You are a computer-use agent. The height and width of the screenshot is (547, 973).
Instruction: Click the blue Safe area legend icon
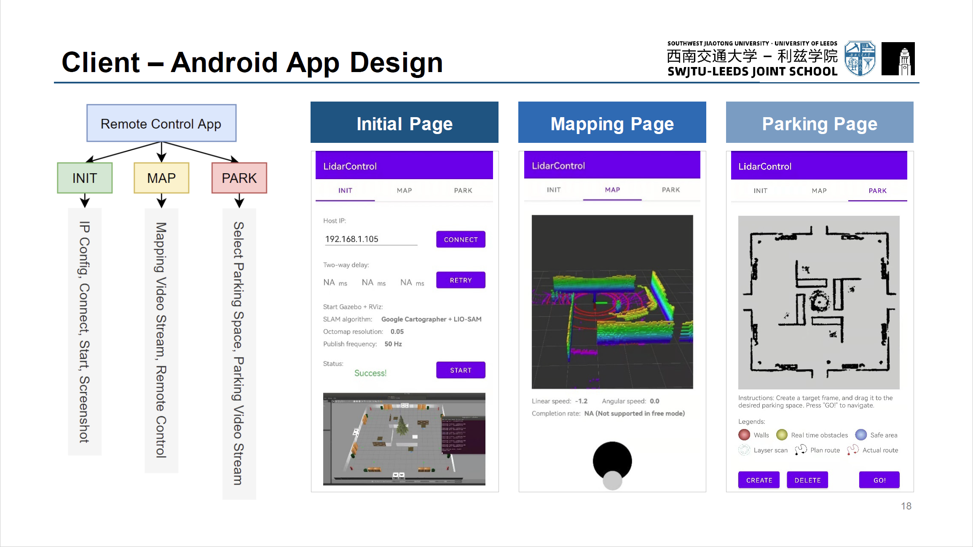coord(861,435)
